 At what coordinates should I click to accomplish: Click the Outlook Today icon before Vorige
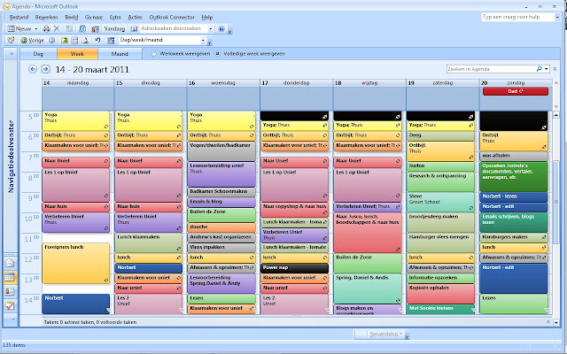coord(12,40)
